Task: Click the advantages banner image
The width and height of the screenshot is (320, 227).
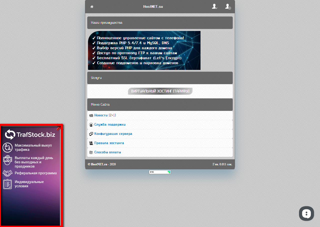Action: tap(144, 50)
